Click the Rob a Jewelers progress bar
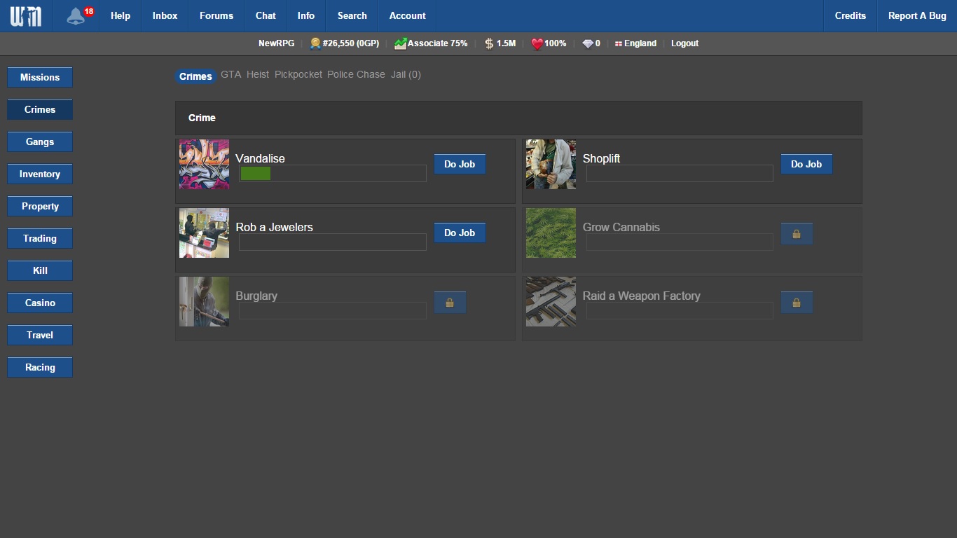This screenshot has width=957, height=538. [333, 242]
